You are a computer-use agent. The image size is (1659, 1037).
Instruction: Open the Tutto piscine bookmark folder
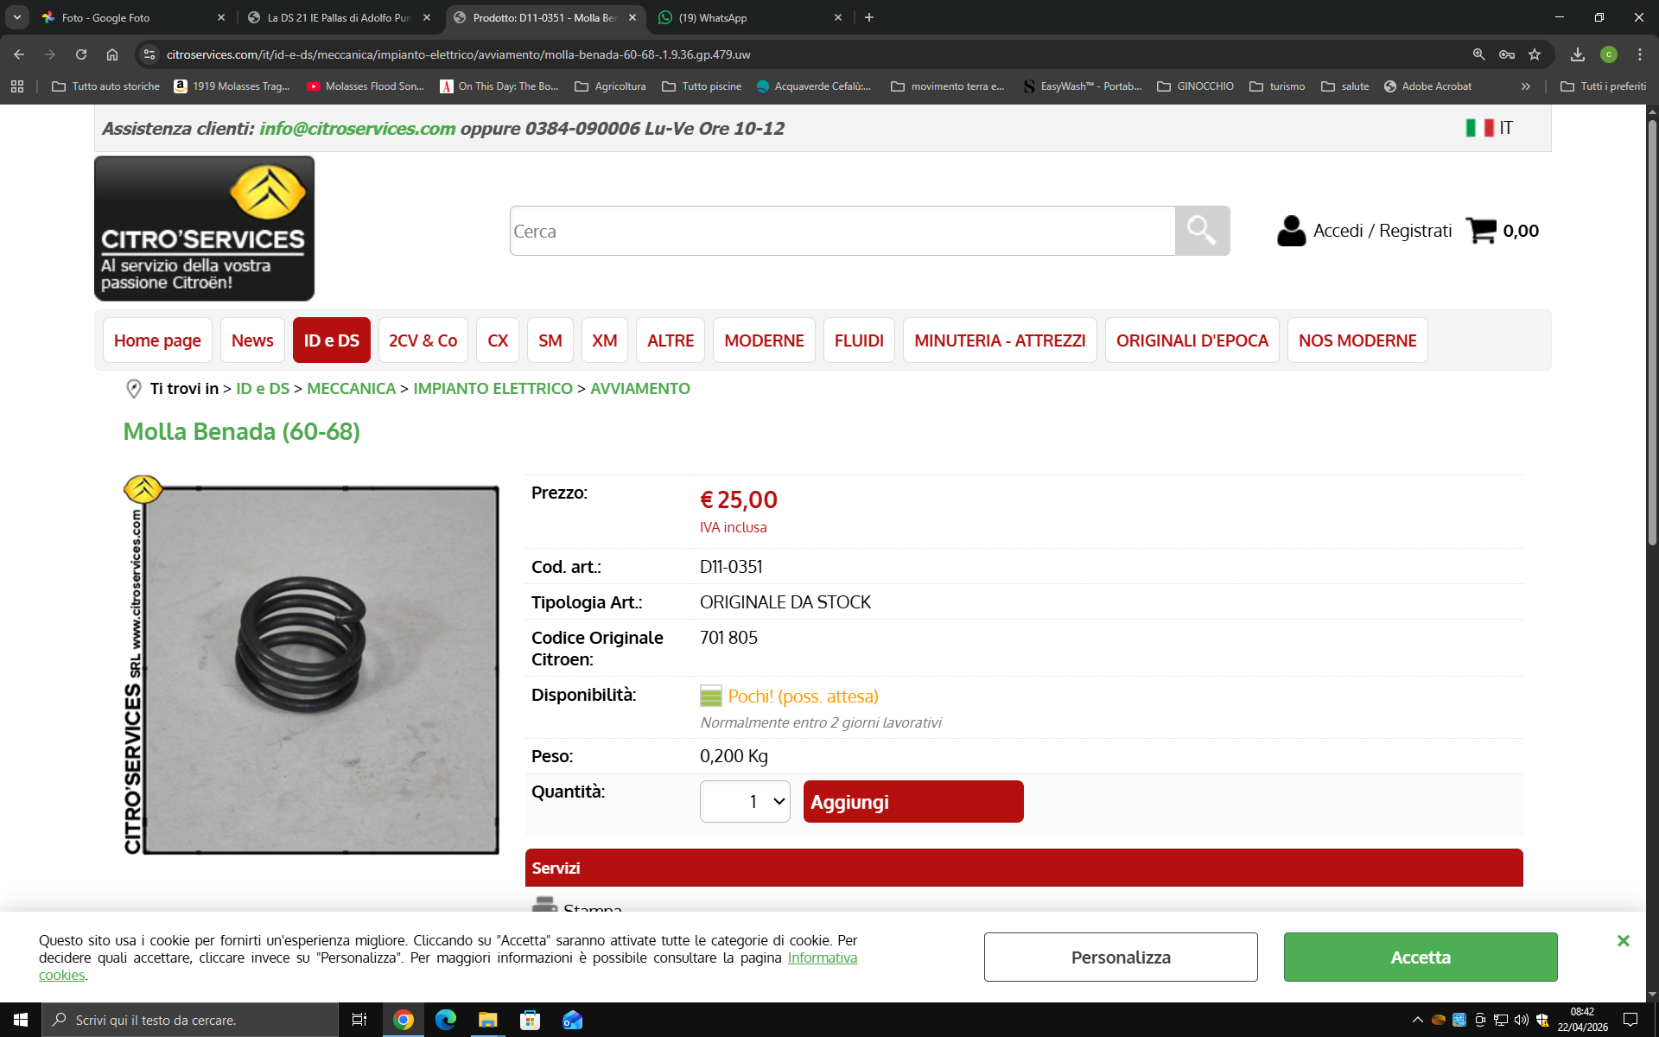pos(702,86)
